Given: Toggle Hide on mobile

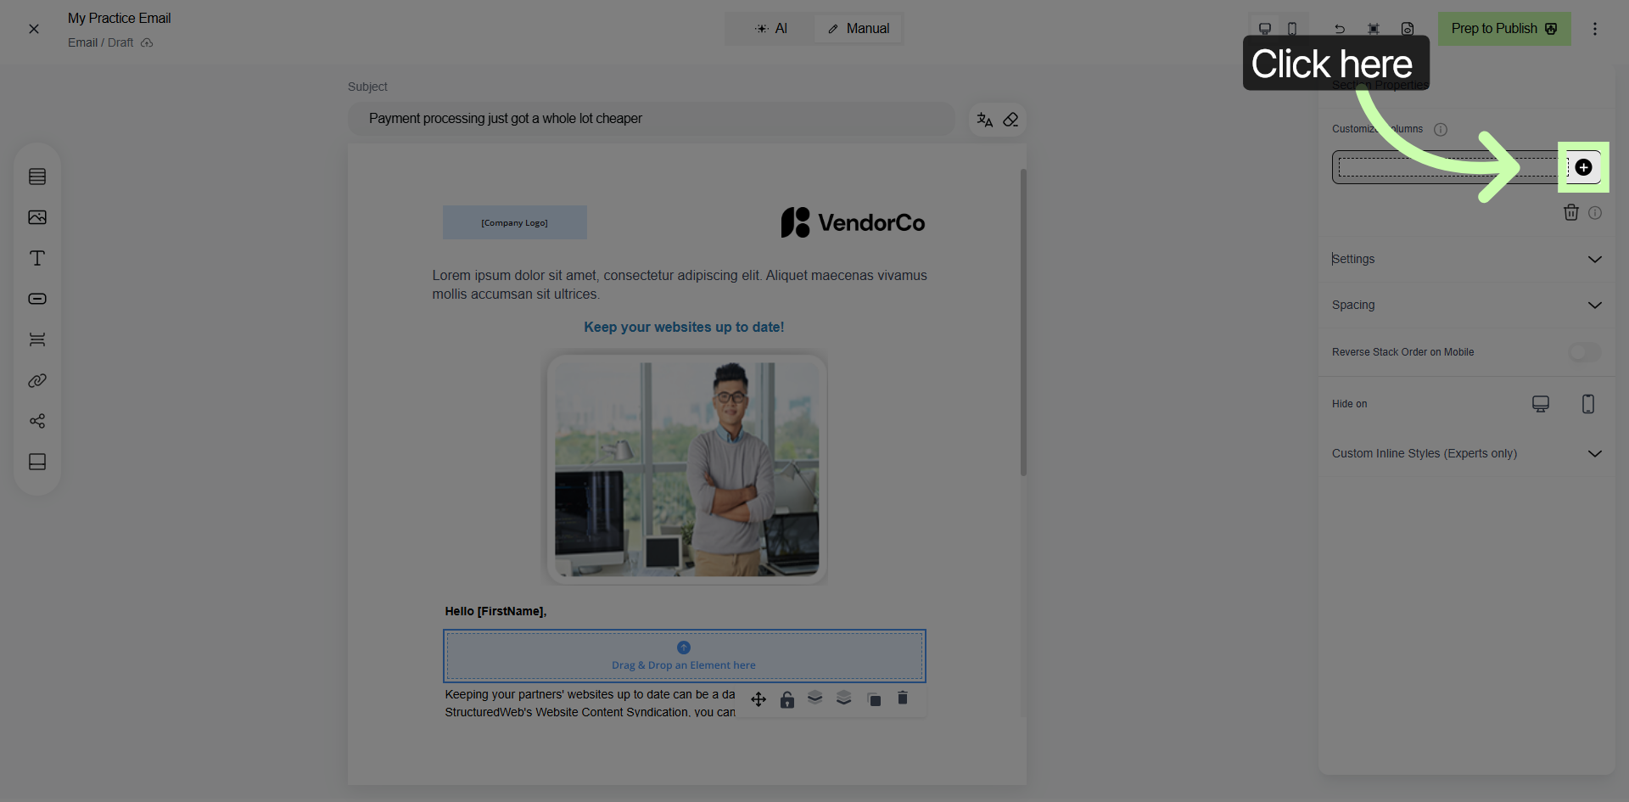Looking at the screenshot, I should pos(1588,404).
